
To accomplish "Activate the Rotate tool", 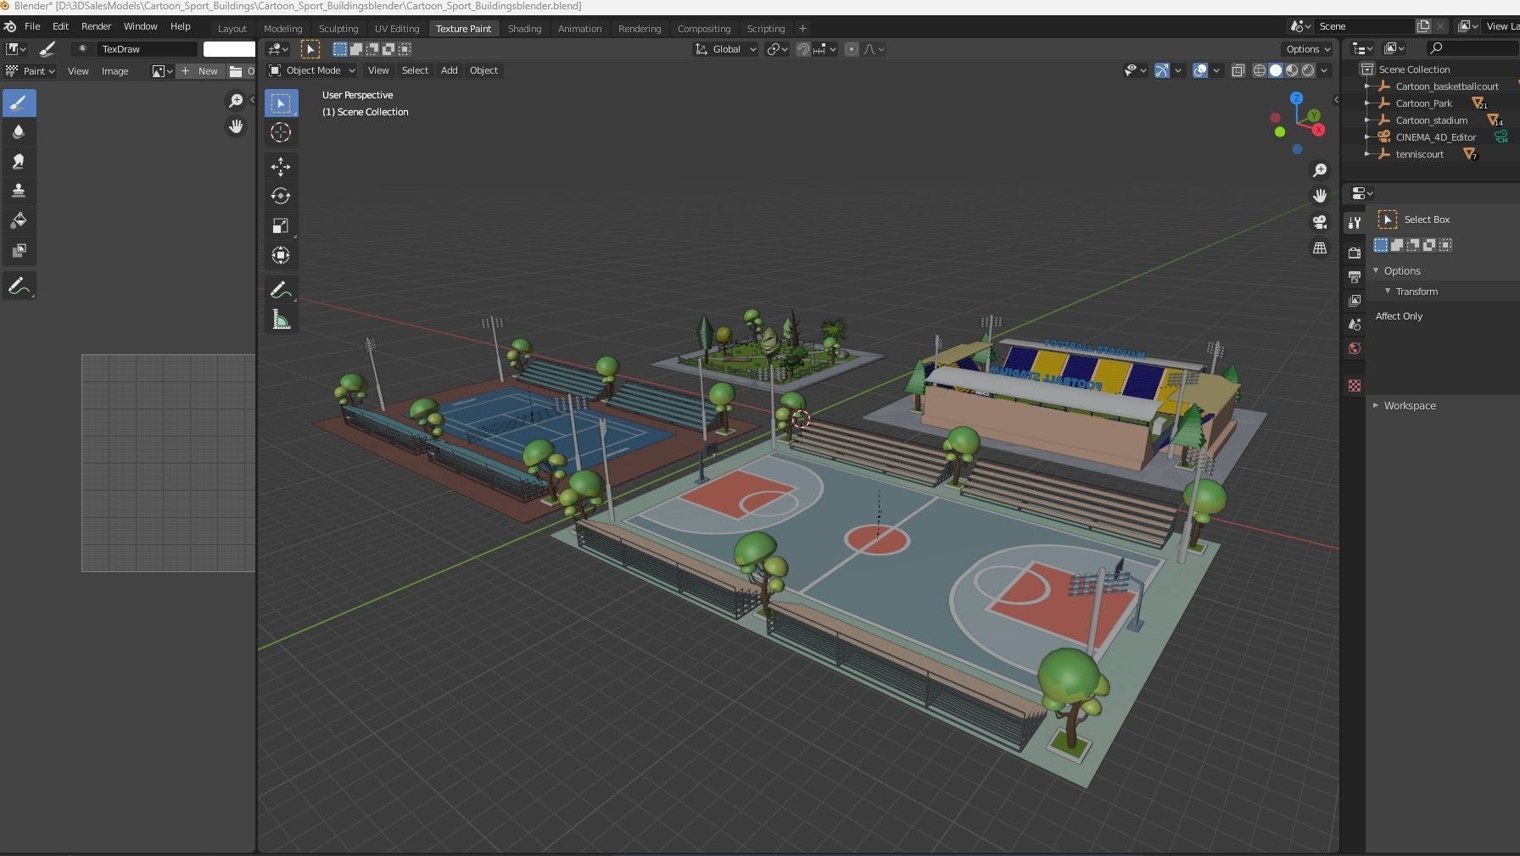I will [281, 196].
